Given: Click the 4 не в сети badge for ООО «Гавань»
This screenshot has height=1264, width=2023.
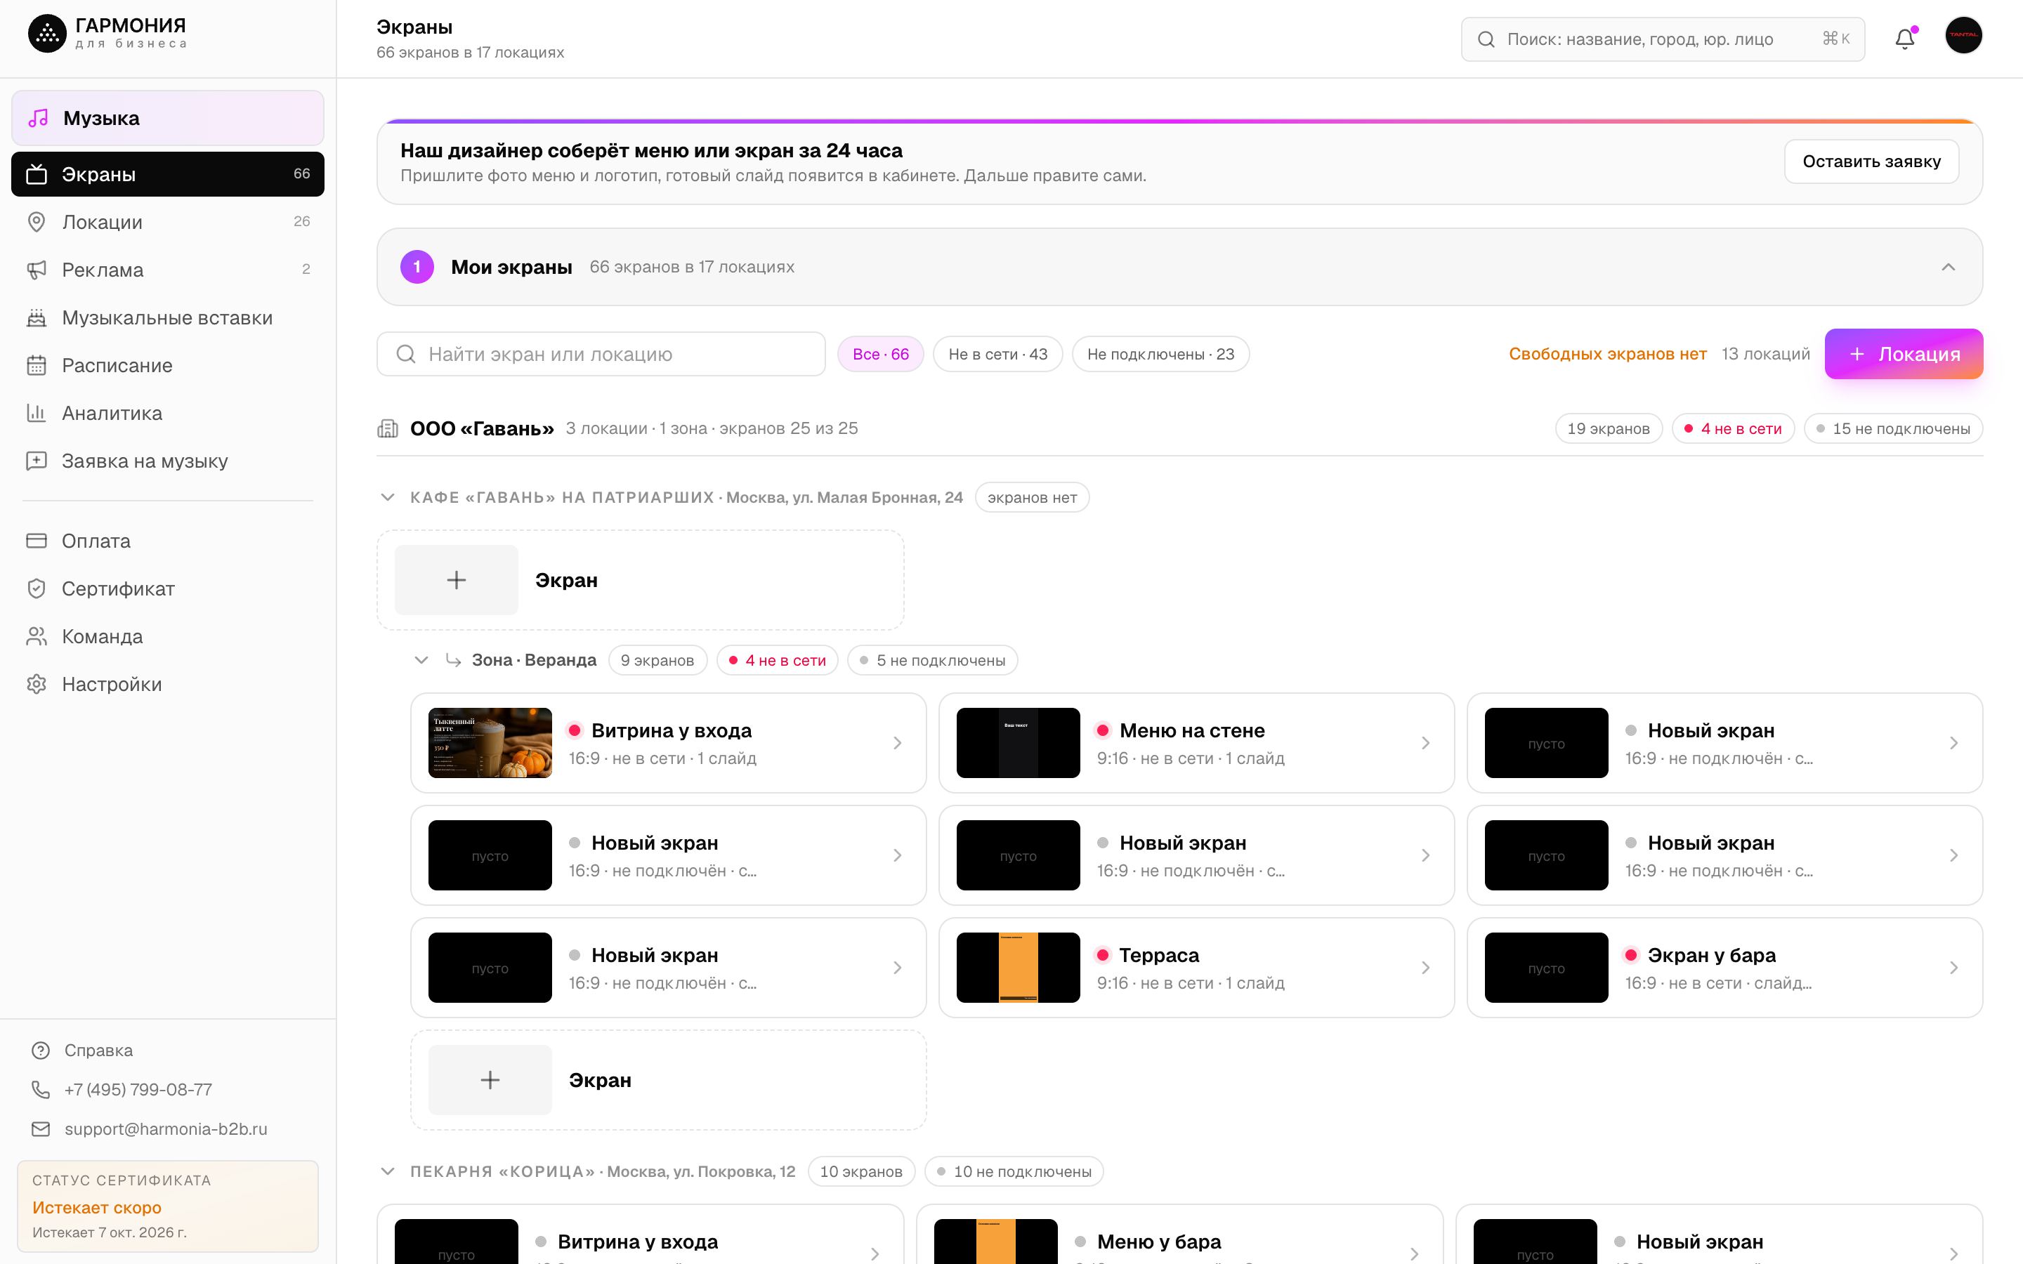Looking at the screenshot, I should coord(1732,428).
